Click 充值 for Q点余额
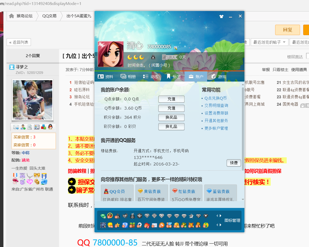Viewport: 309px width, 247px height. [171, 99]
